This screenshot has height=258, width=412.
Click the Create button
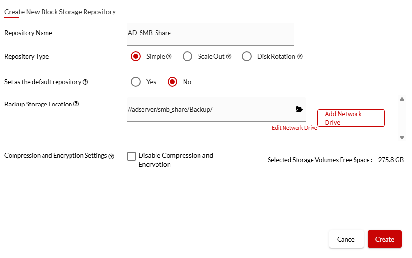tap(384, 239)
